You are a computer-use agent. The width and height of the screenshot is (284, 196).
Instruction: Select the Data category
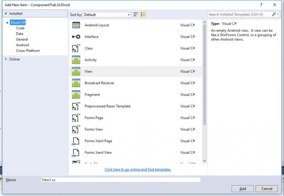[20, 34]
